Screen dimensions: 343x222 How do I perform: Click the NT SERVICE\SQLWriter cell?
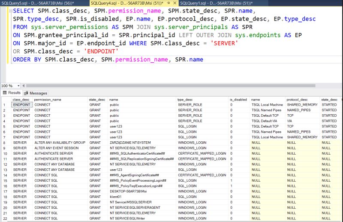pos(142,219)
